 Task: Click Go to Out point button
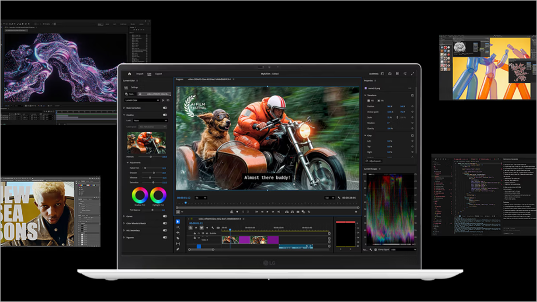[x=279, y=212]
